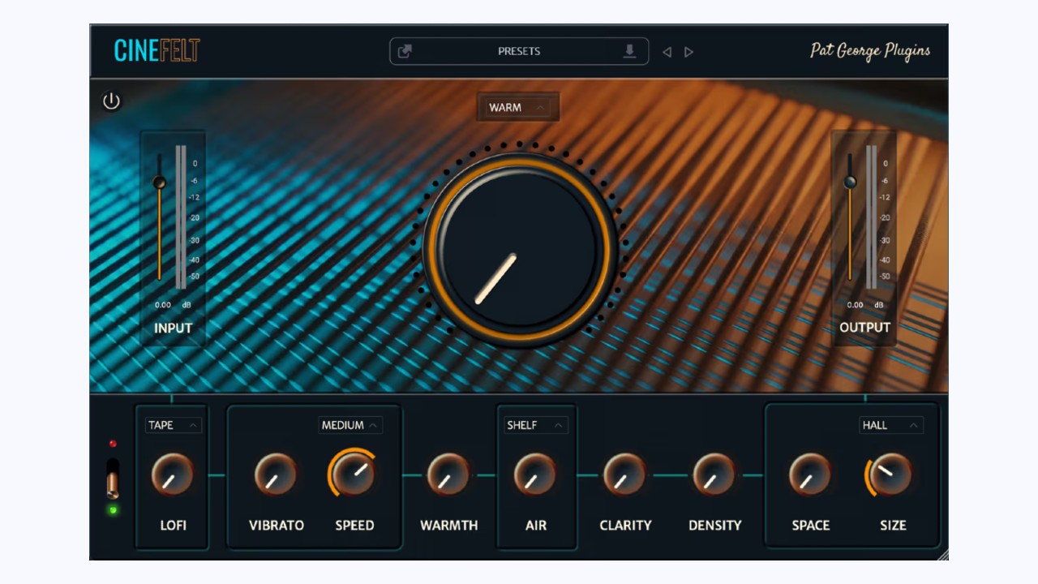Click the CLARITY label text
The height and width of the screenshot is (584, 1038).
coord(625,526)
